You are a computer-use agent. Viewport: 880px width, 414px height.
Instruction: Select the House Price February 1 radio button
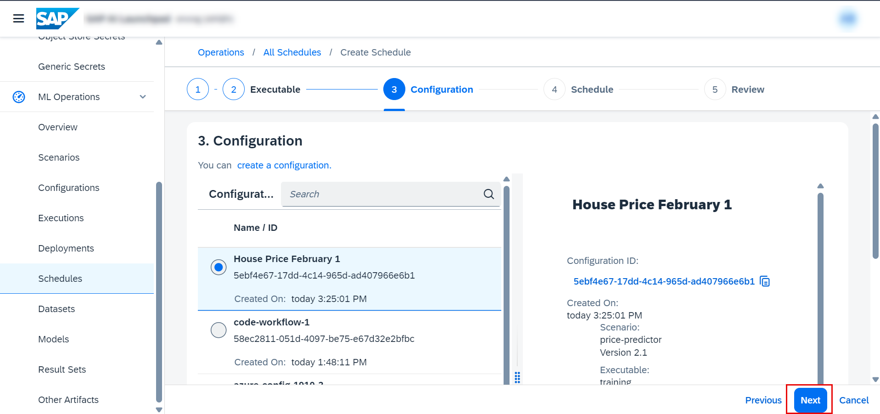coord(219,267)
